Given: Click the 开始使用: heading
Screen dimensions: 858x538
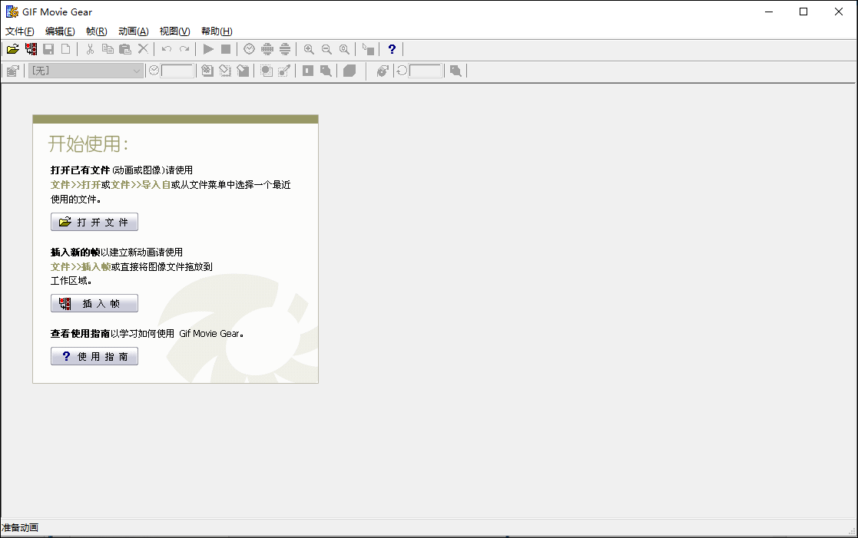Looking at the screenshot, I should [88, 144].
